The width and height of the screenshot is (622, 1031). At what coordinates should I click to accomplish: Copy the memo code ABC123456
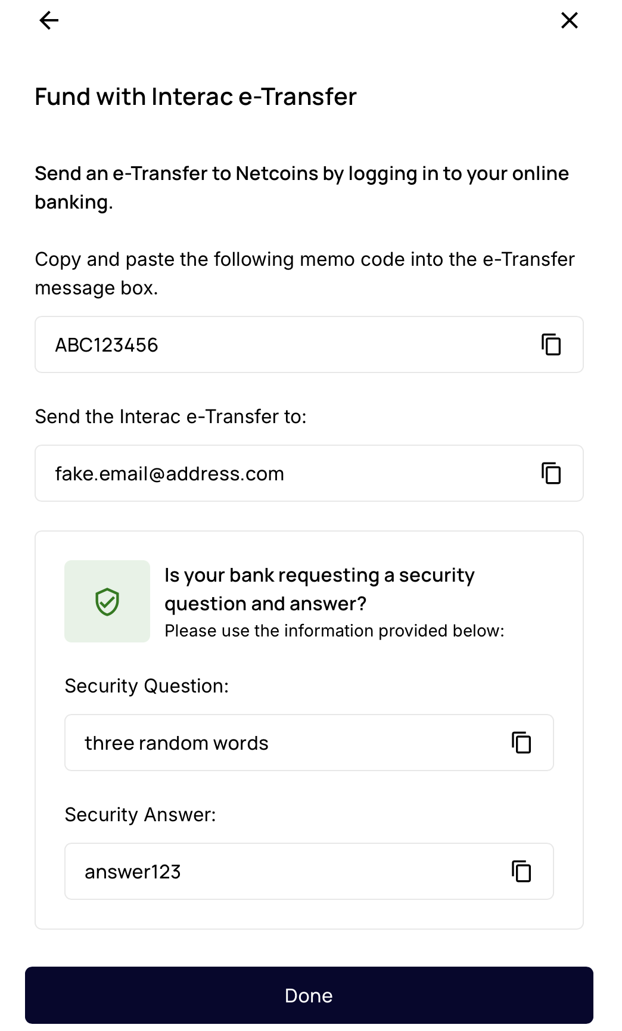pos(551,344)
